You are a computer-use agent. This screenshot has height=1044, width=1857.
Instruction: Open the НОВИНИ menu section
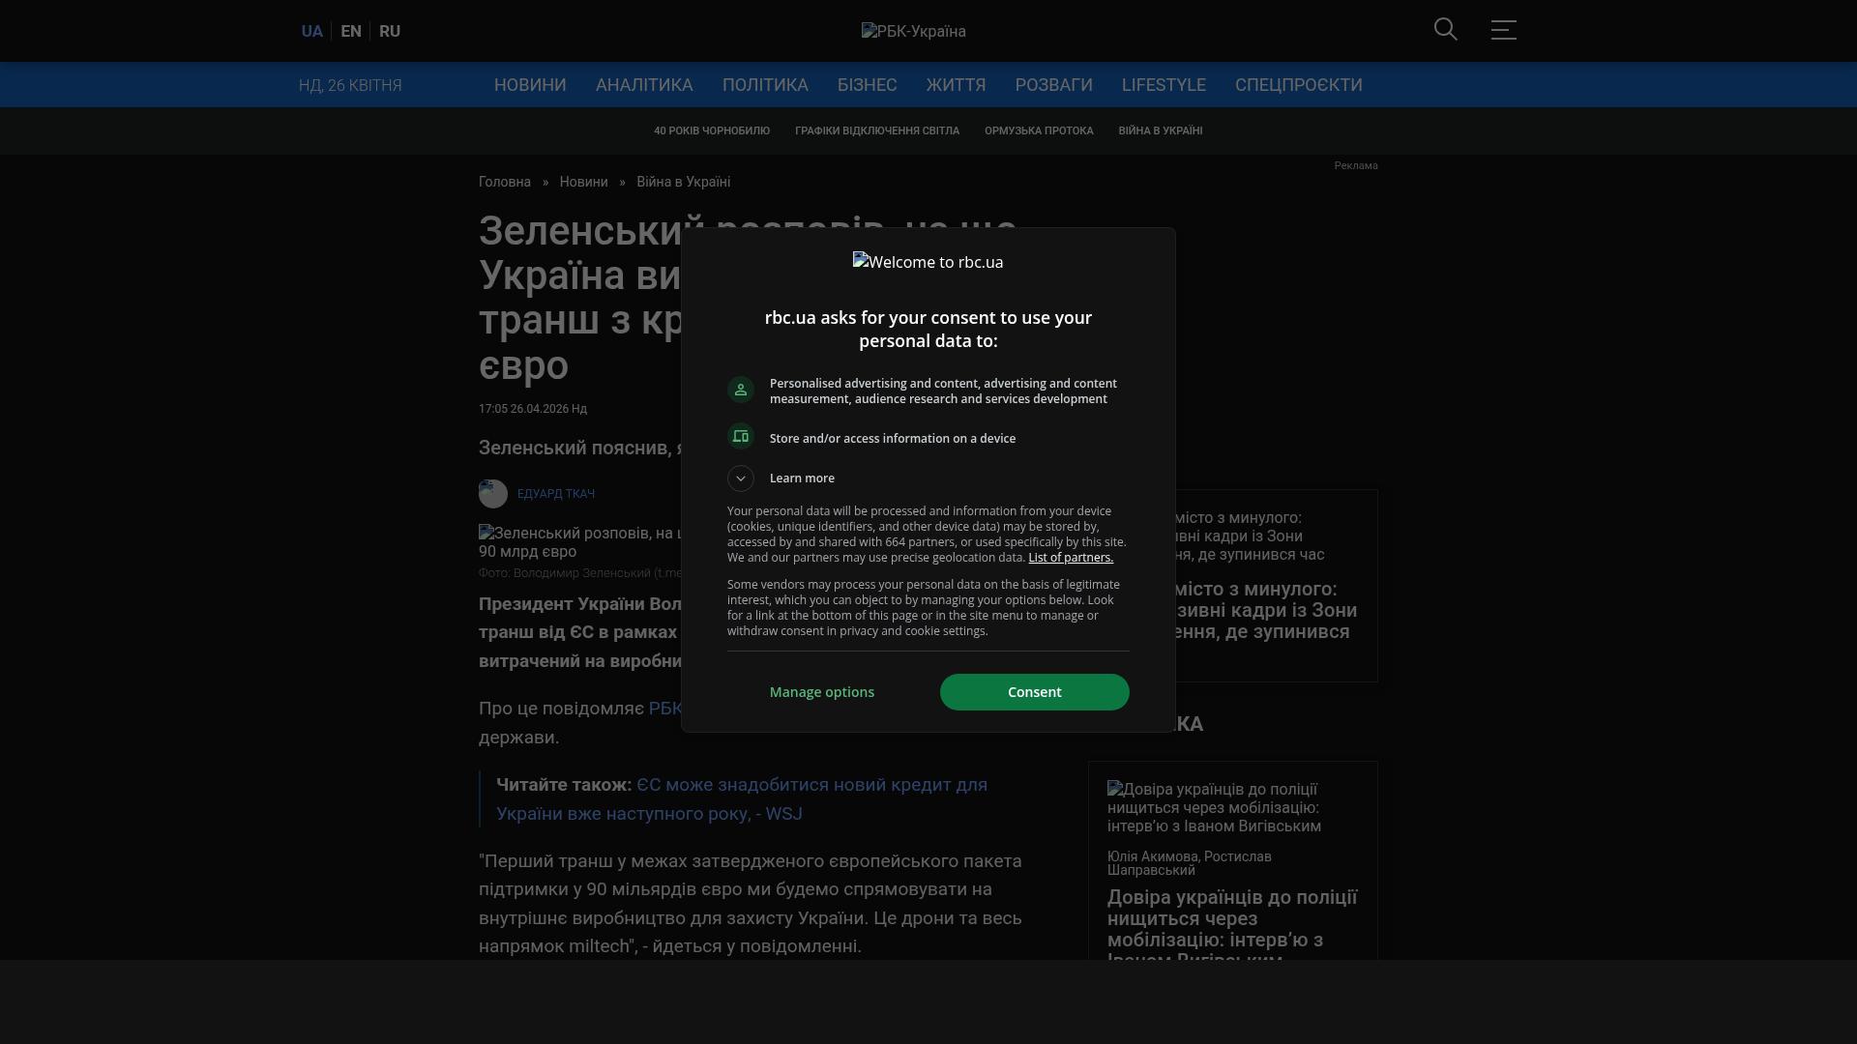tap(530, 85)
